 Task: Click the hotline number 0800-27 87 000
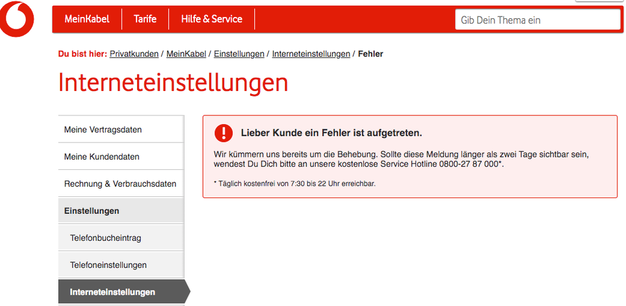[x=469, y=164]
